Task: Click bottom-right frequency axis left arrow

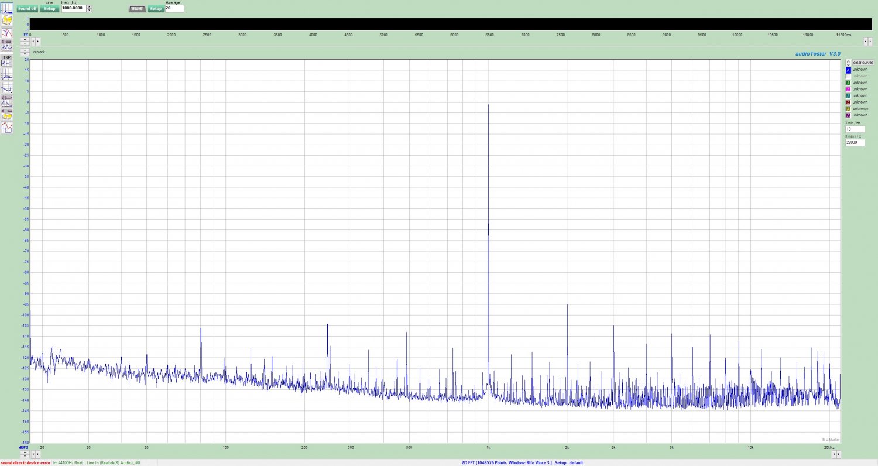Action: 834,454
